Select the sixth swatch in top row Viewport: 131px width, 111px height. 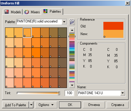pyautogui.click(x=54, y=32)
